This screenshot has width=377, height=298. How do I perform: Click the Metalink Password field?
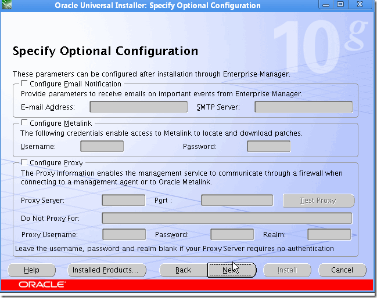(x=269, y=146)
